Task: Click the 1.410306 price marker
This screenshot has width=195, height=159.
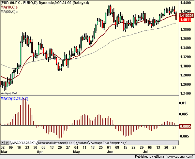Action: 186,16
